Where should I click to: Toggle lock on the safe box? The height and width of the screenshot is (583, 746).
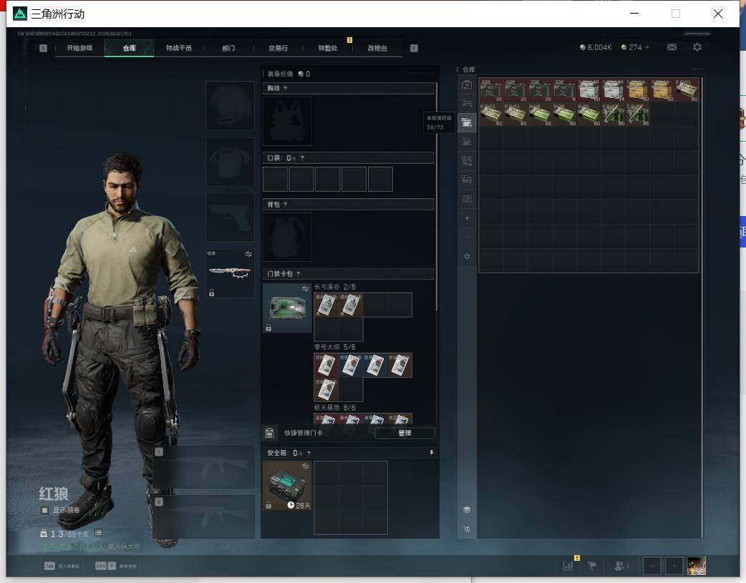(268, 505)
